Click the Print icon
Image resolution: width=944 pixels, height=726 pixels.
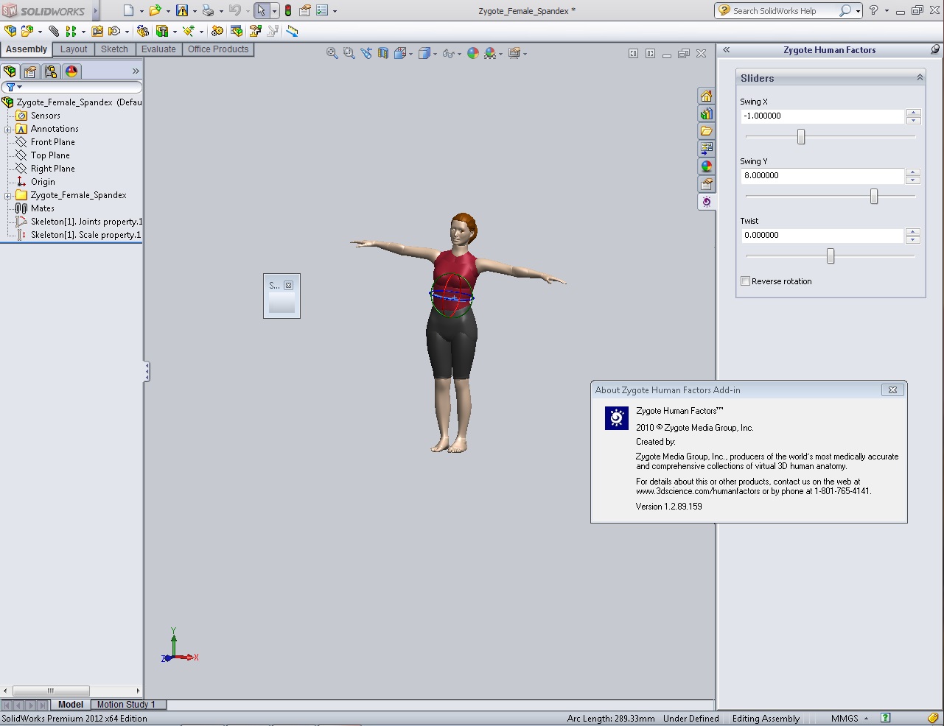pyautogui.click(x=208, y=10)
